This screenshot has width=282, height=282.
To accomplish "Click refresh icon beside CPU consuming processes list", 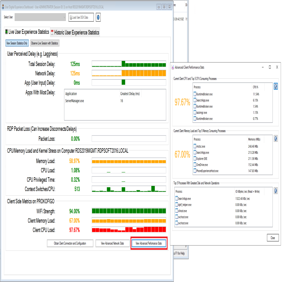I will 275,86.
